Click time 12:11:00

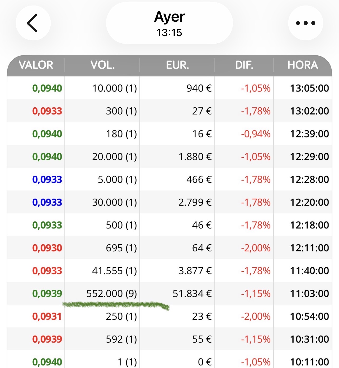click(309, 248)
